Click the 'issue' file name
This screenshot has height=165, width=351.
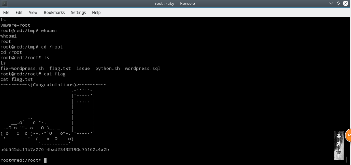click(x=83, y=69)
